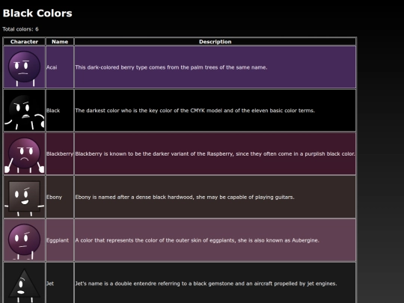Click the Black character image
Viewport: 404px width, 303px height.
[24, 111]
